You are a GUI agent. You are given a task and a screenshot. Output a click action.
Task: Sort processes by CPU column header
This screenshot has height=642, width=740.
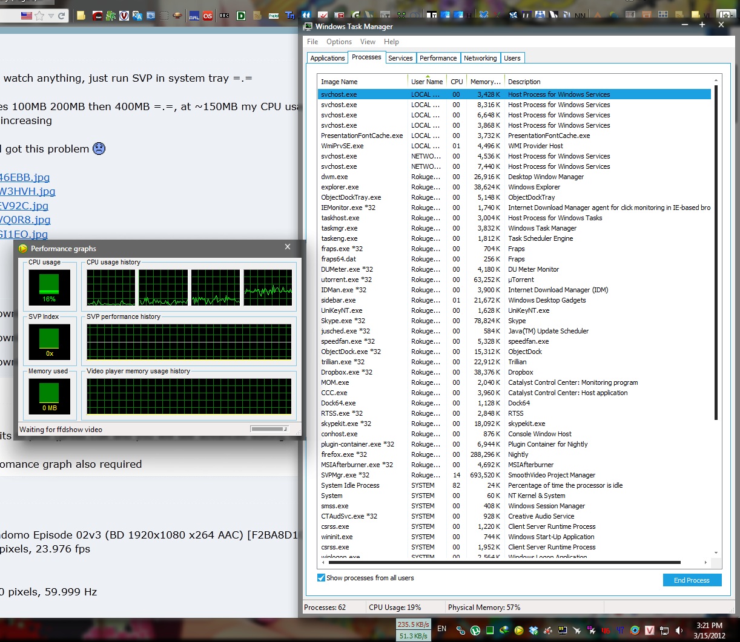pos(457,82)
